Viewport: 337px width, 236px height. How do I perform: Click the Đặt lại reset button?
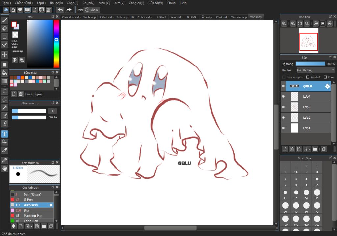92,10
